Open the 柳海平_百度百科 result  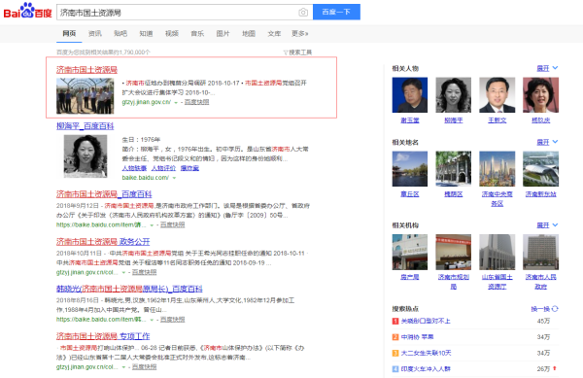click(86, 126)
